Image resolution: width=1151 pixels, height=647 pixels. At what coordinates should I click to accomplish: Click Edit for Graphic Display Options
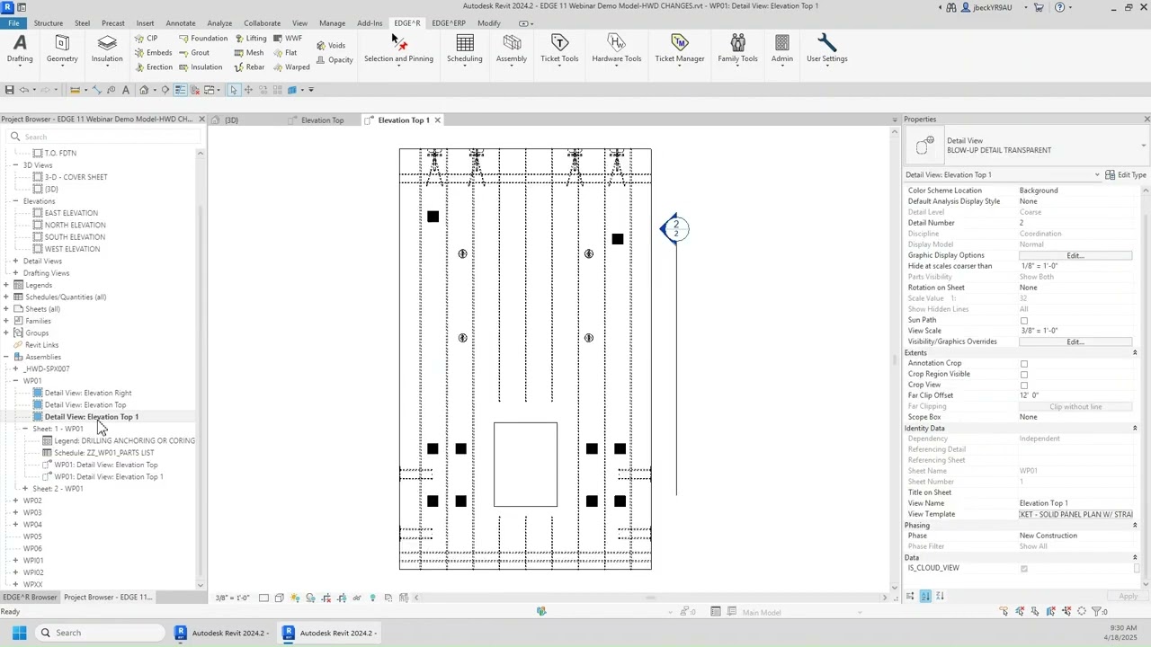click(1075, 256)
